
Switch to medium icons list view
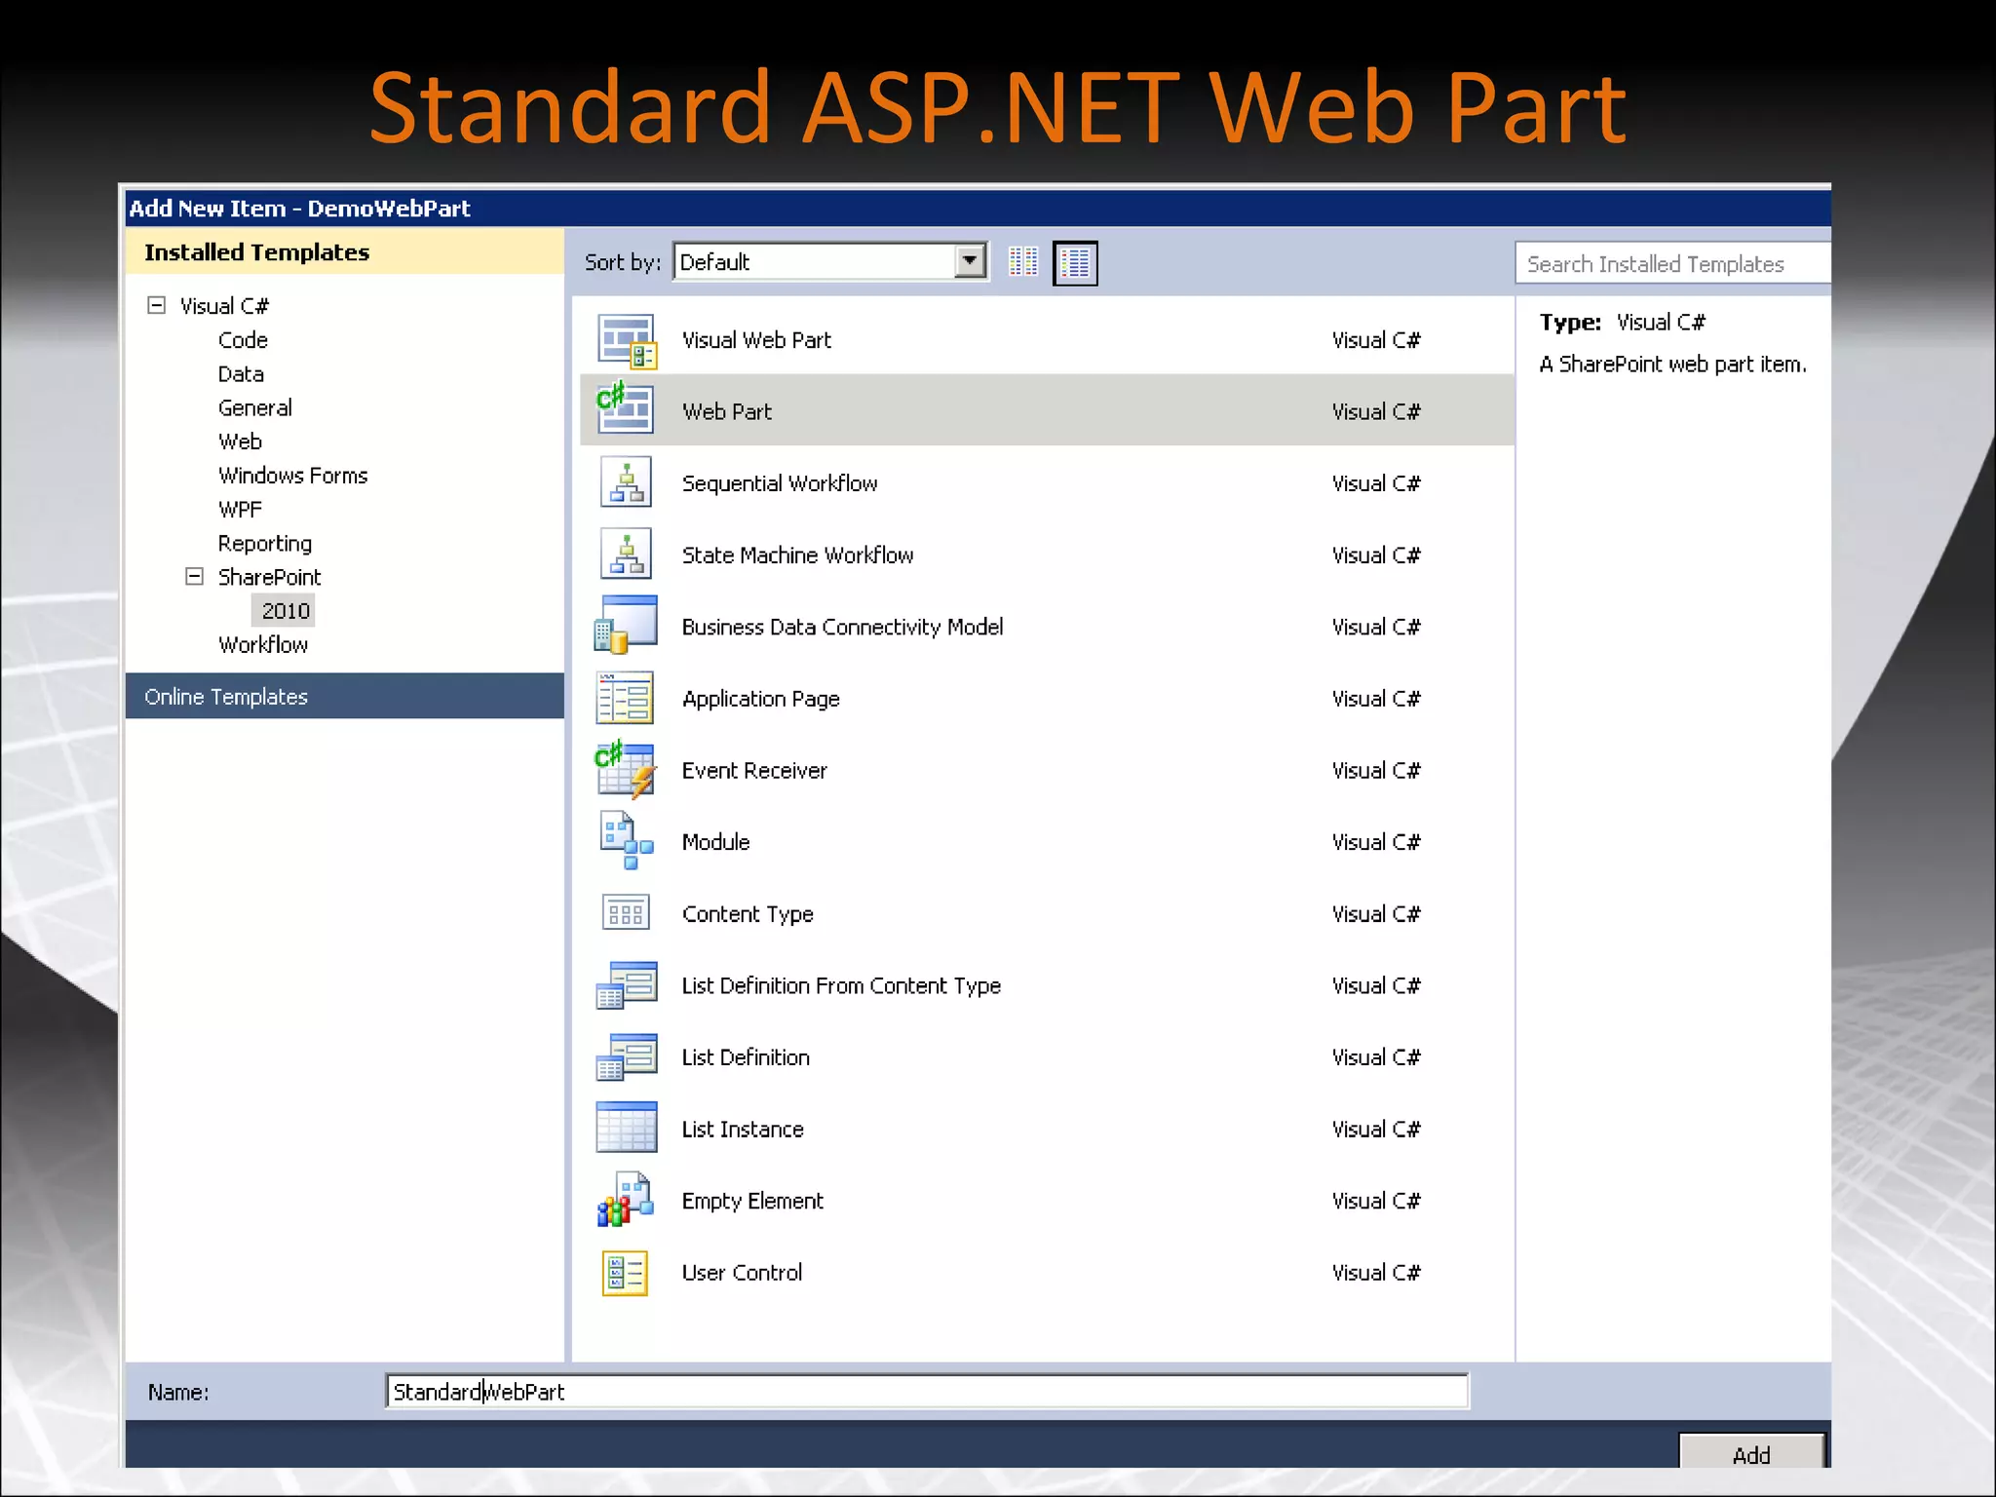[1075, 263]
